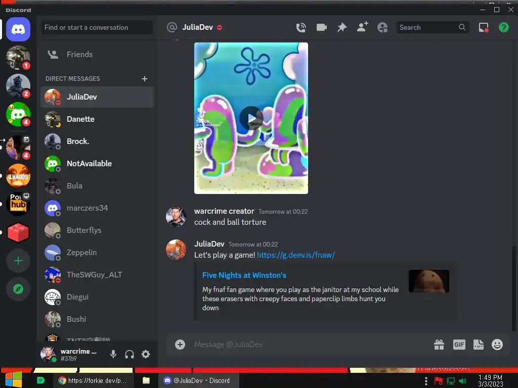Explore discoverable servers
The image size is (518, 388).
pos(18,289)
